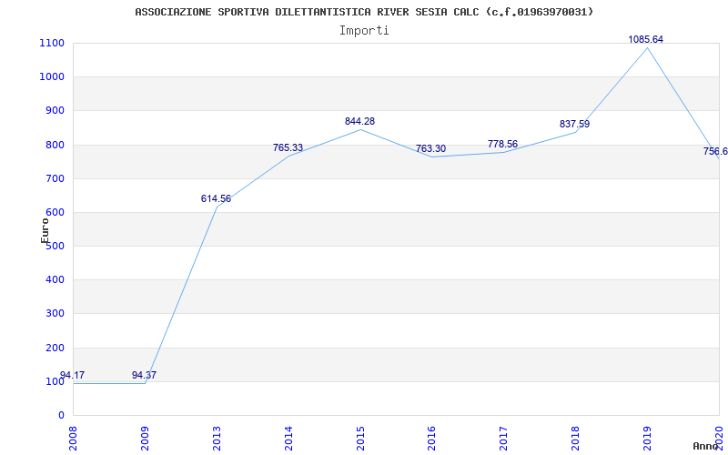This screenshot has width=728, height=455.
Task: Click the 400 y-axis tick label
Action: [x=55, y=280]
